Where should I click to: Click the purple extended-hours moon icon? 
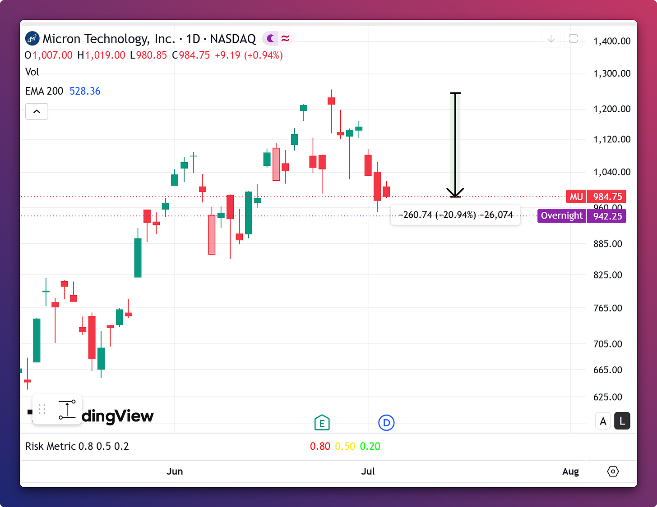(271, 39)
